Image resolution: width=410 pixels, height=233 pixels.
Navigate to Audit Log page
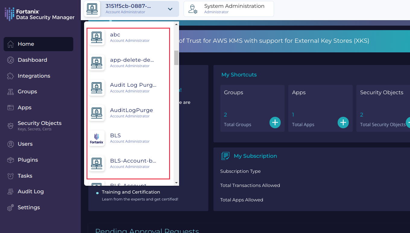coord(30,191)
